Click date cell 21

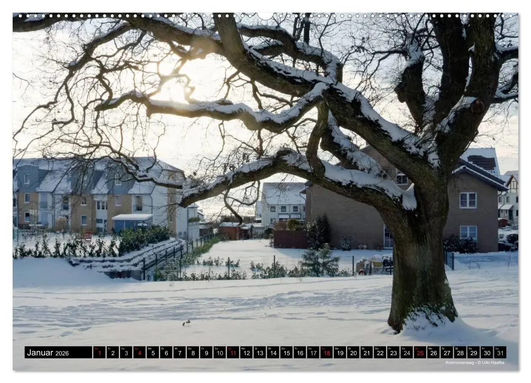click(x=366, y=353)
